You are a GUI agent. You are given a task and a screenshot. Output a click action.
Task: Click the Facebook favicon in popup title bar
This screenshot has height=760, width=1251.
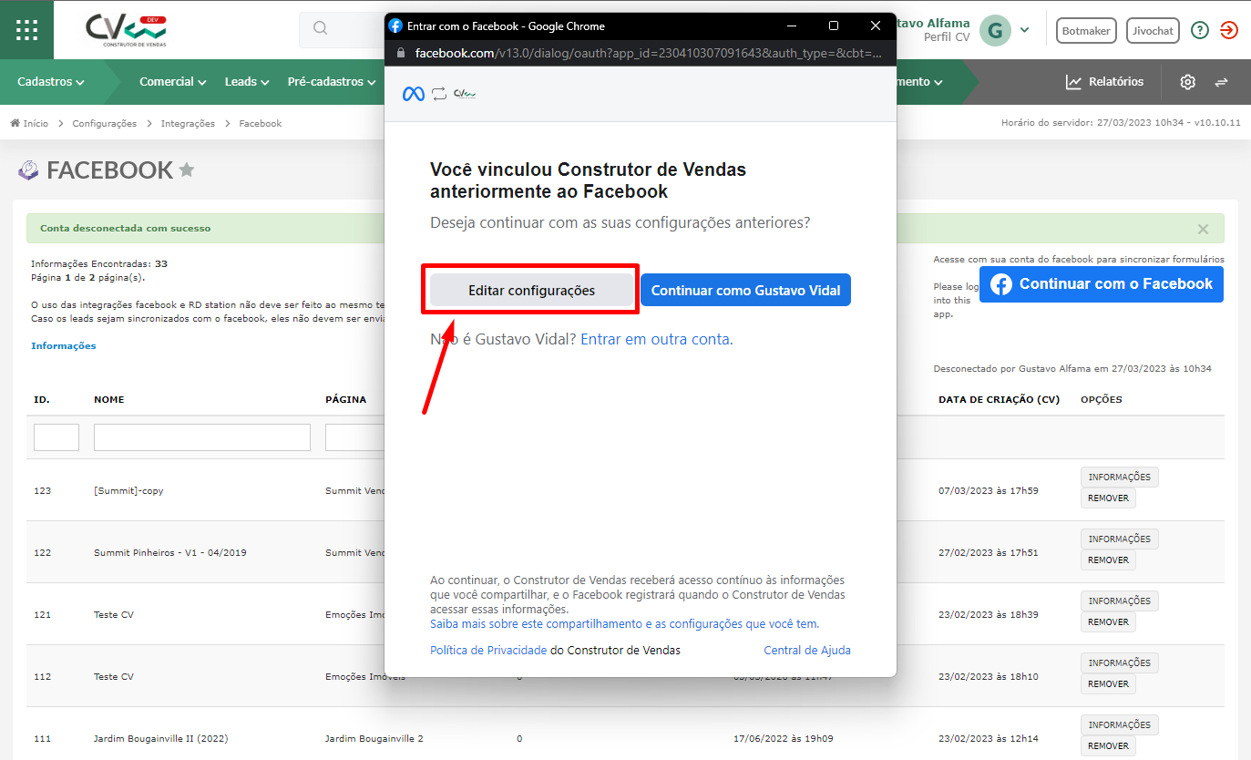click(x=395, y=26)
